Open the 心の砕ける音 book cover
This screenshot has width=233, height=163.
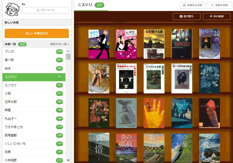(x=154, y=44)
